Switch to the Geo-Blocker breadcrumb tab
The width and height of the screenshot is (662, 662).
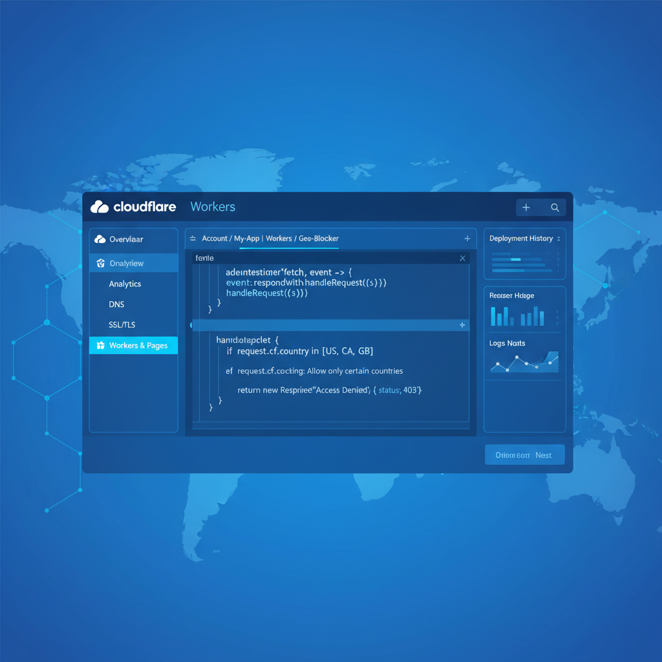318,239
